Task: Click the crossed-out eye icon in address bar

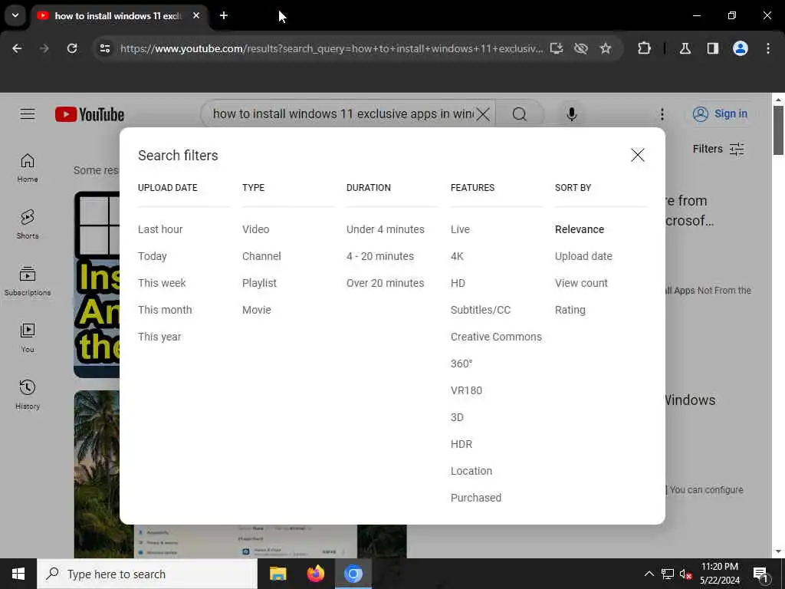Action: (x=581, y=48)
